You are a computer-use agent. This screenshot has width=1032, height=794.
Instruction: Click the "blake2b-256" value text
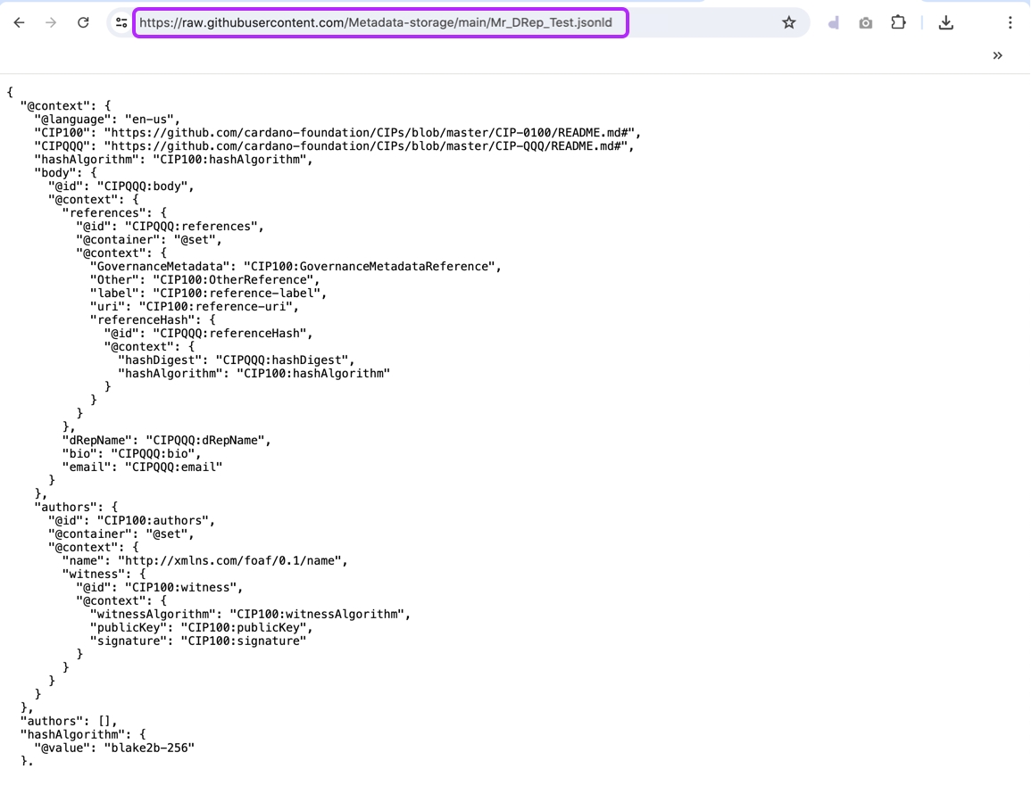point(149,748)
